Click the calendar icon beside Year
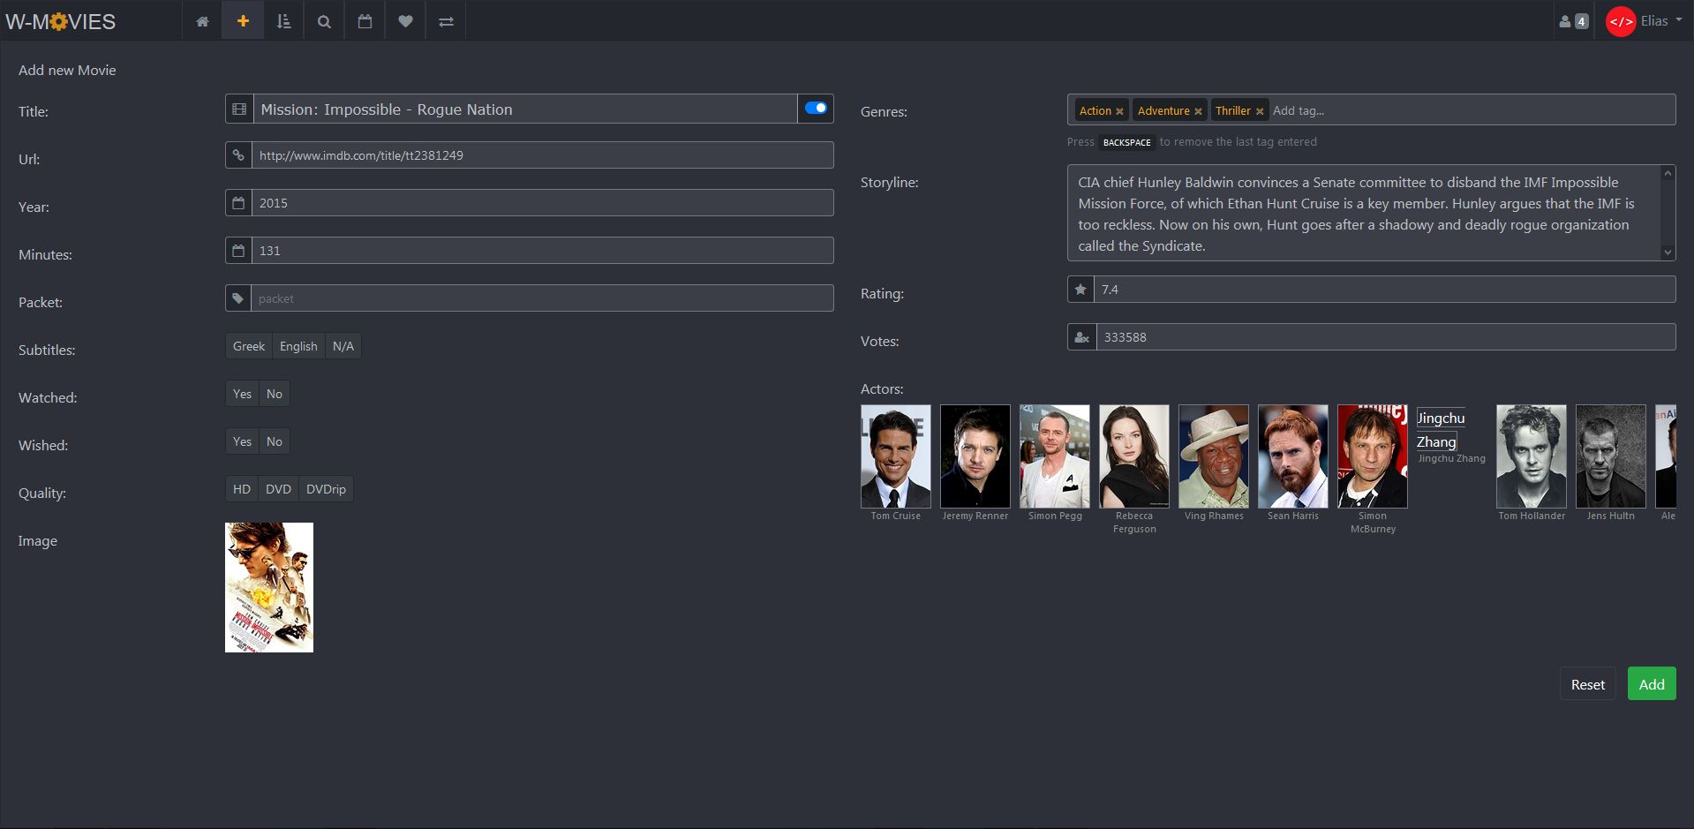 tap(238, 203)
